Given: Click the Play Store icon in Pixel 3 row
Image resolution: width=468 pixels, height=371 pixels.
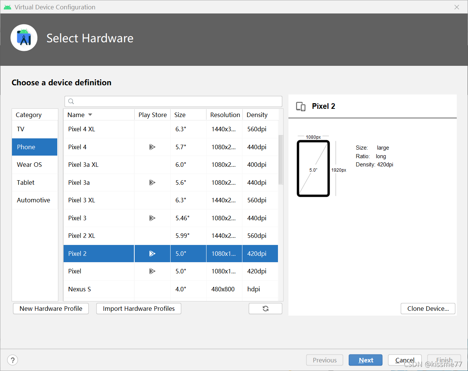Looking at the screenshot, I should [x=152, y=218].
